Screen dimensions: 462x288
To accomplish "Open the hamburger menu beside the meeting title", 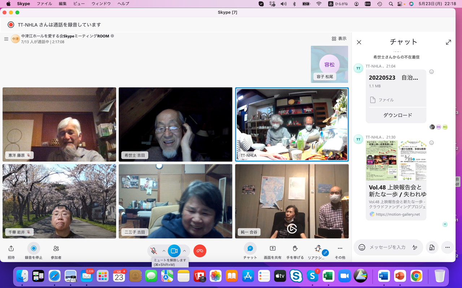I will point(6,39).
